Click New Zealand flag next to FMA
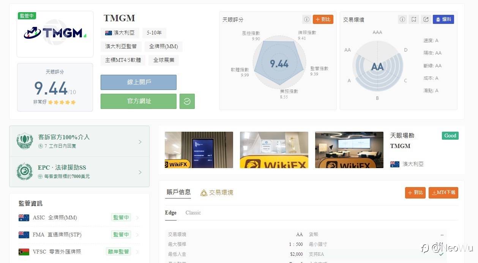The height and width of the screenshot is (263, 478). [x=24, y=235]
